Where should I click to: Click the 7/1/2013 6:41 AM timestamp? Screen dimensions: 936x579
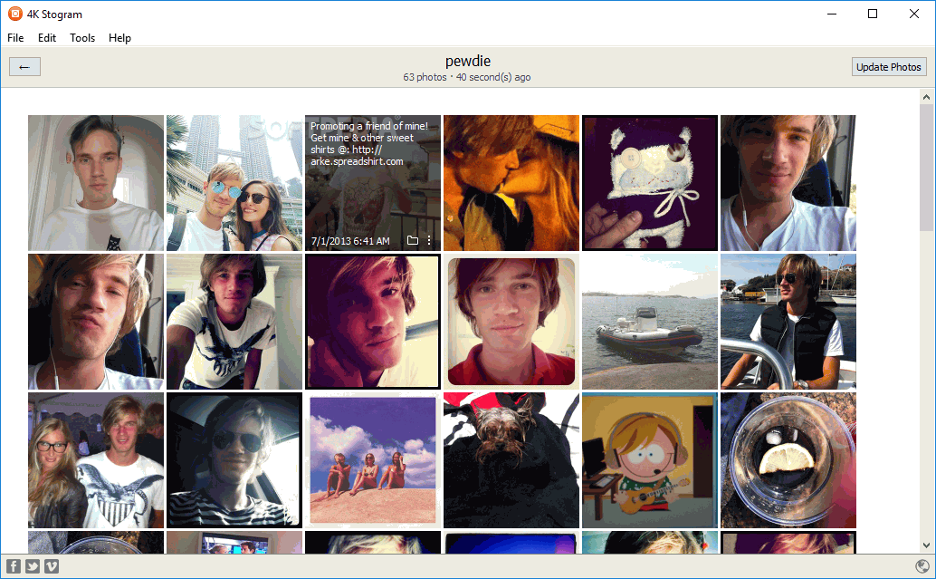tap(350, 241)
